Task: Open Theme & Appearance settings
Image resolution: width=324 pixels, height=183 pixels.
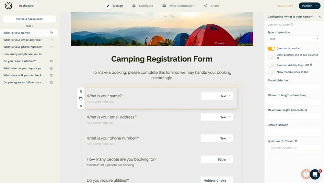Action: click(x=29, y=19)
